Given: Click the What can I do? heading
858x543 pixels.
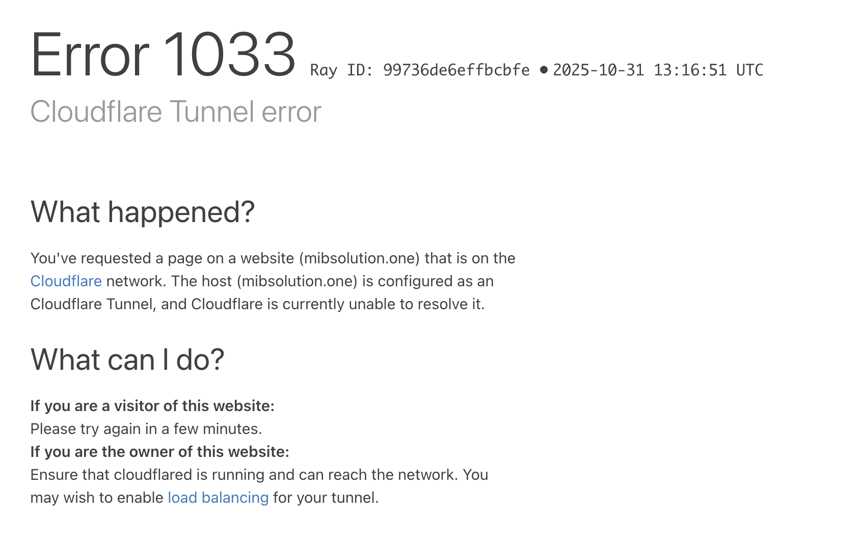Looking at the screenshot, I should point(127,360).
